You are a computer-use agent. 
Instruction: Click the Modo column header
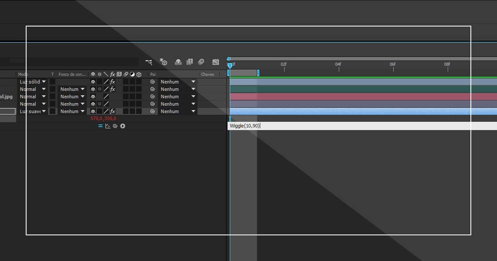coord(23,74)
